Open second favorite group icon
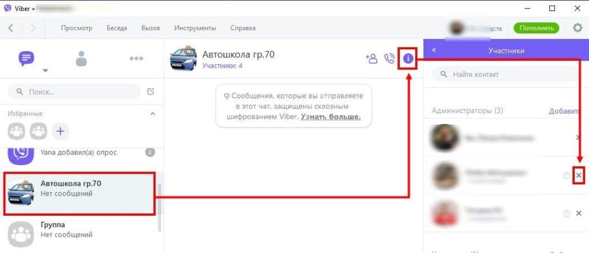 pos(39,131)
